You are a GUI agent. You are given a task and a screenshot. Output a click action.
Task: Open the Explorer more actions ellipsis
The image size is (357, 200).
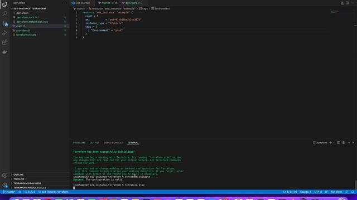pyautogui.click(x=65, y=3)
